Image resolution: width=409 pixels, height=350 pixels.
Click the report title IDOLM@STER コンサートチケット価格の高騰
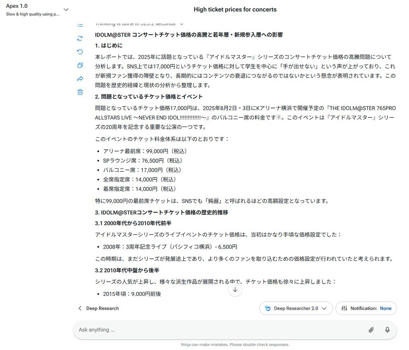coord(189,34)
